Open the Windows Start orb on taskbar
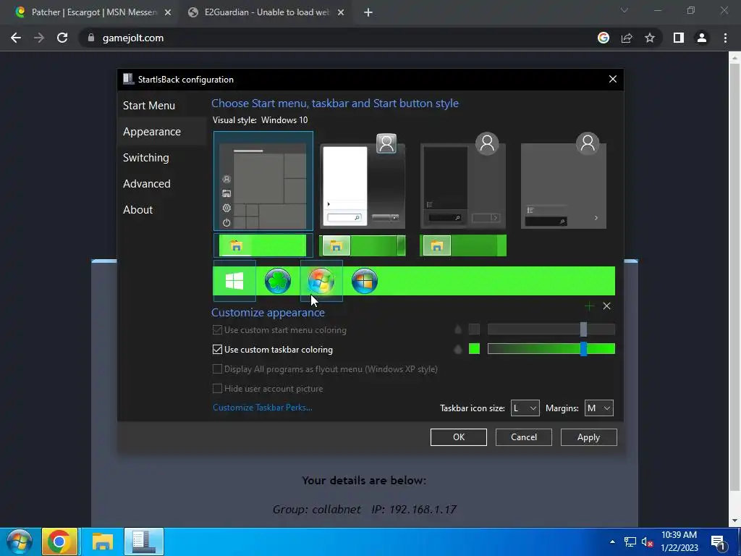741x556 pixels. tap(20, 542)
